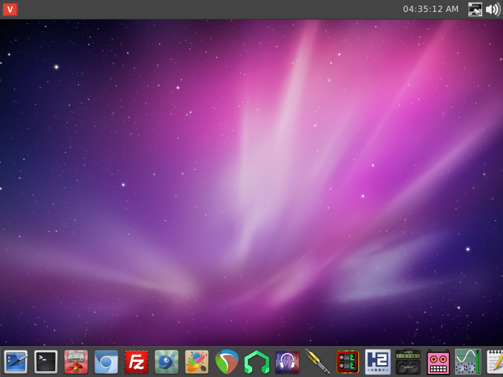Launch the desktop settings icon with pen

coord(16,362)
